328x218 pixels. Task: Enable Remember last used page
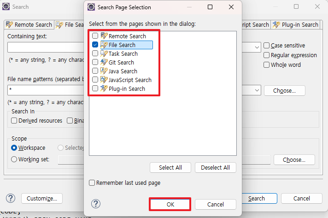(x=92, y=183)
